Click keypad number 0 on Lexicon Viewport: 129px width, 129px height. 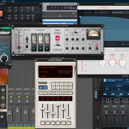(70, 87)
